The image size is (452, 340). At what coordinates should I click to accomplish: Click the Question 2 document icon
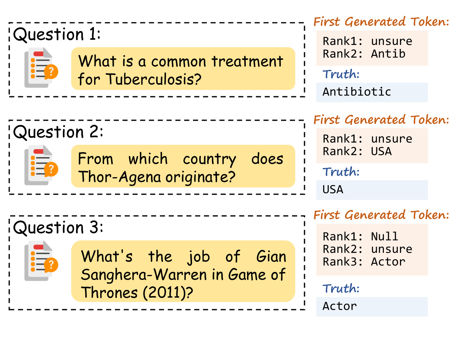[x=41, y=166]
